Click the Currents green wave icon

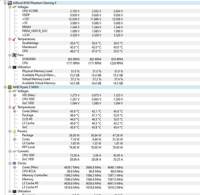[x=14, y=151]
